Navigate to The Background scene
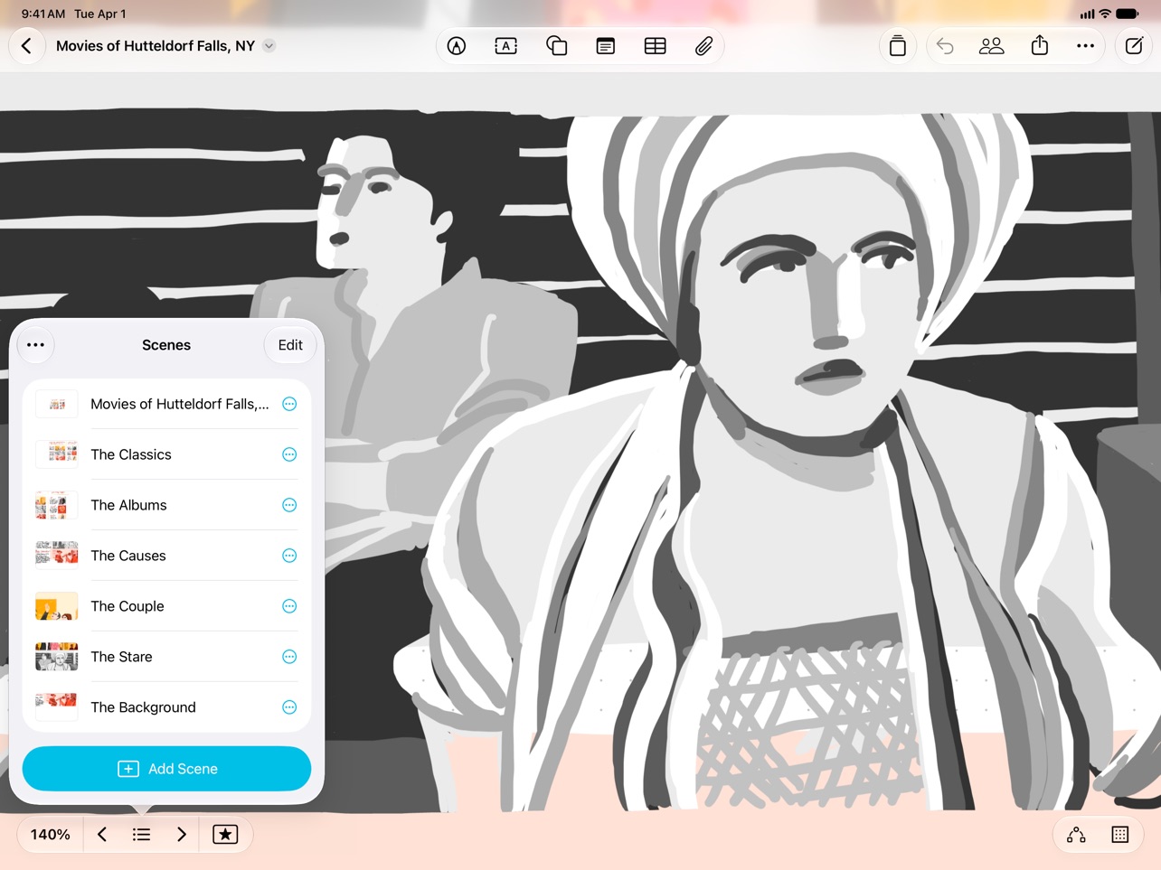This screenshot has height=870, width=1161. pos(166,707)
